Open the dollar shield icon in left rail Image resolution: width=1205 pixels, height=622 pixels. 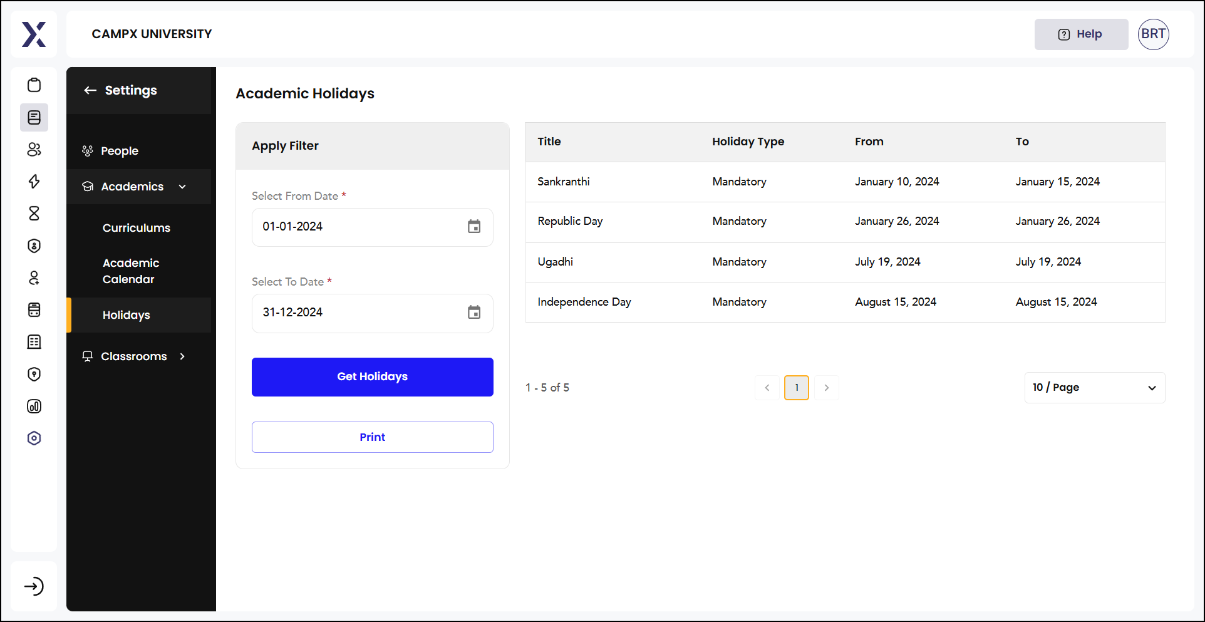tap(34, 246)
